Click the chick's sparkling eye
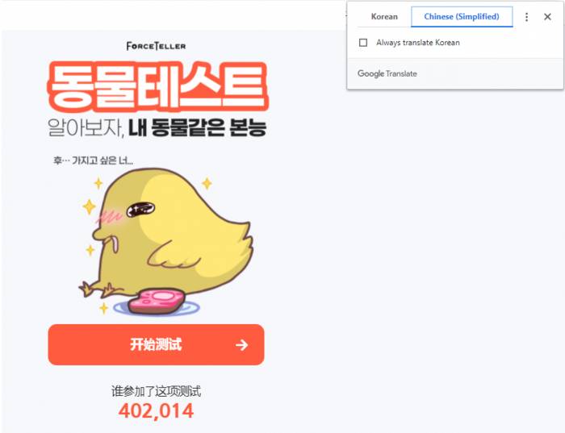Image resolution: width=565 pixels, height=433 pixels. pyautogui.click(x=140, y=209)
